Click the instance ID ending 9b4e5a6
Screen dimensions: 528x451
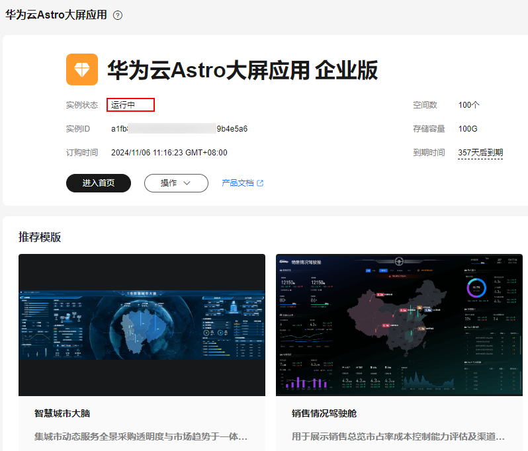tap(179, 129)
